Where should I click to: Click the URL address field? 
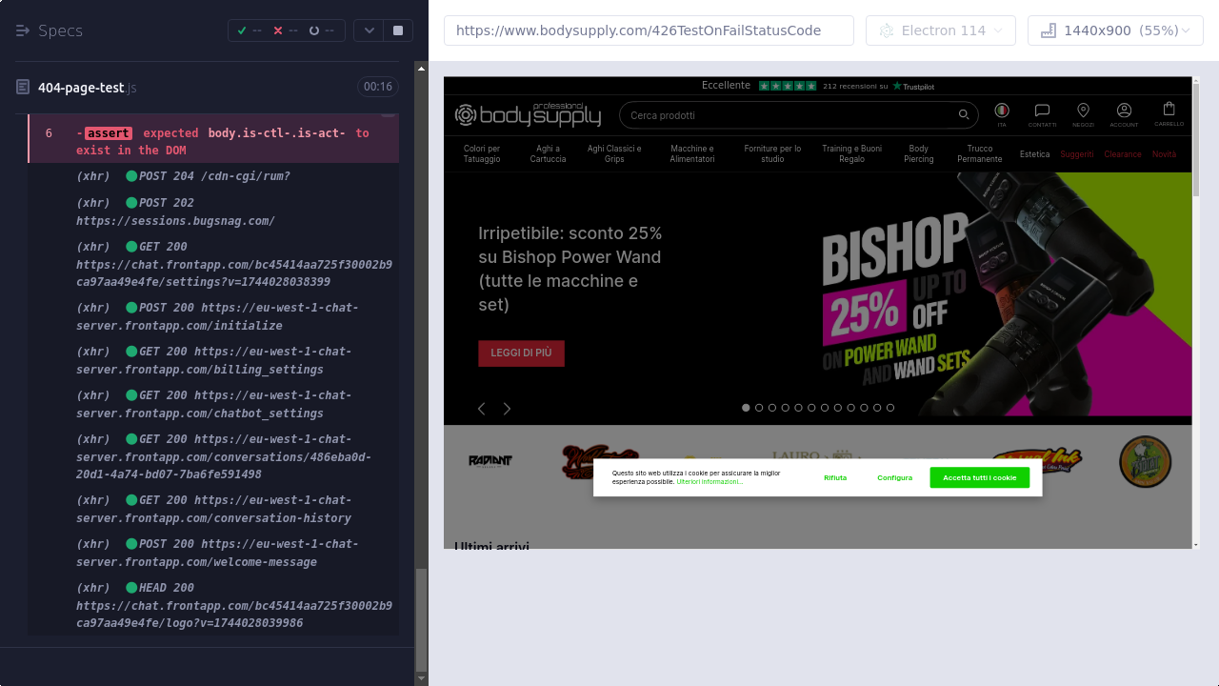[x=648, y=30]
